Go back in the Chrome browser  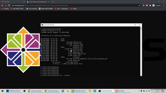click(x=2, y=5)
